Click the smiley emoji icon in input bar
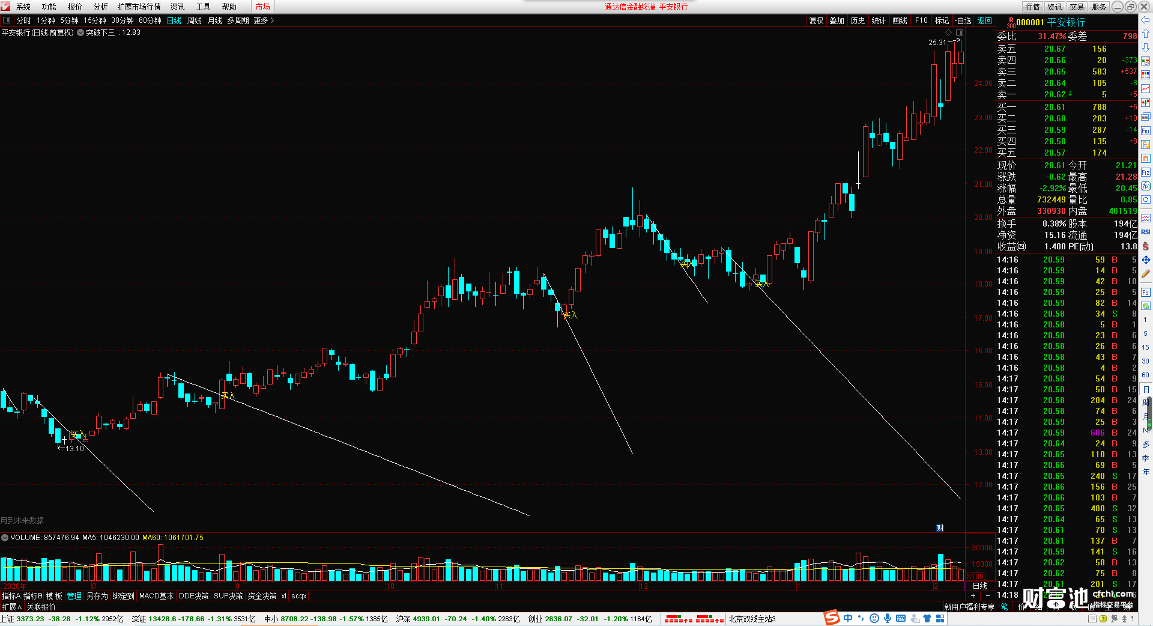The height and width of the screenshot is (626, 1153). coord(874,618)
